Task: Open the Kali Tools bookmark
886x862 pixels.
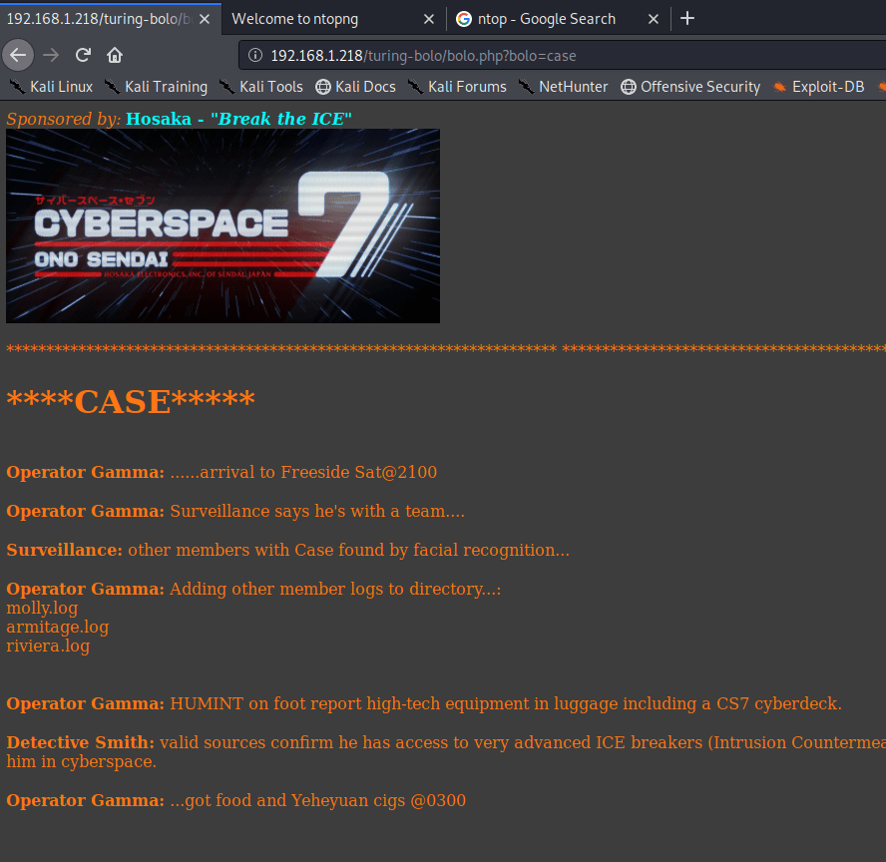Action: pyautogui.click(x=261, y=87)
